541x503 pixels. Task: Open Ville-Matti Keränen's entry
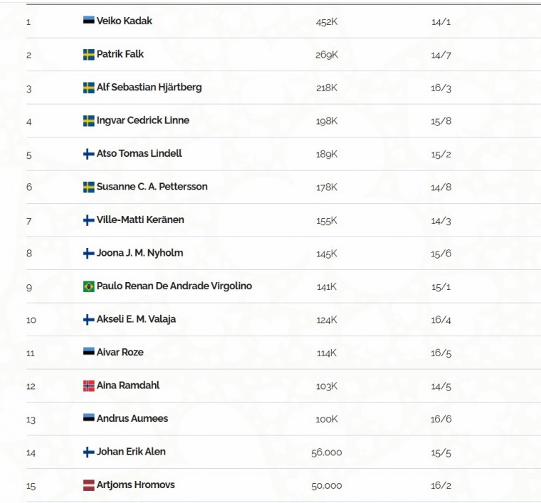pyautogui.click(x=140, y=220)
